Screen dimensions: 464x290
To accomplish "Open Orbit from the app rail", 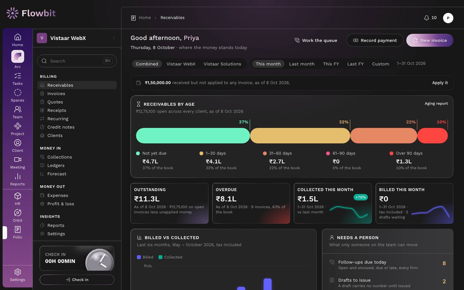I will coord(18,216).
